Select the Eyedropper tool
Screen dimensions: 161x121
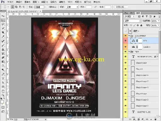coord(3,37)
